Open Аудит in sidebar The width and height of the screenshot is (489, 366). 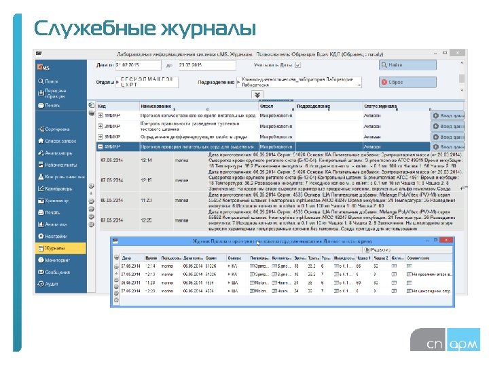(x=48, y=283)
